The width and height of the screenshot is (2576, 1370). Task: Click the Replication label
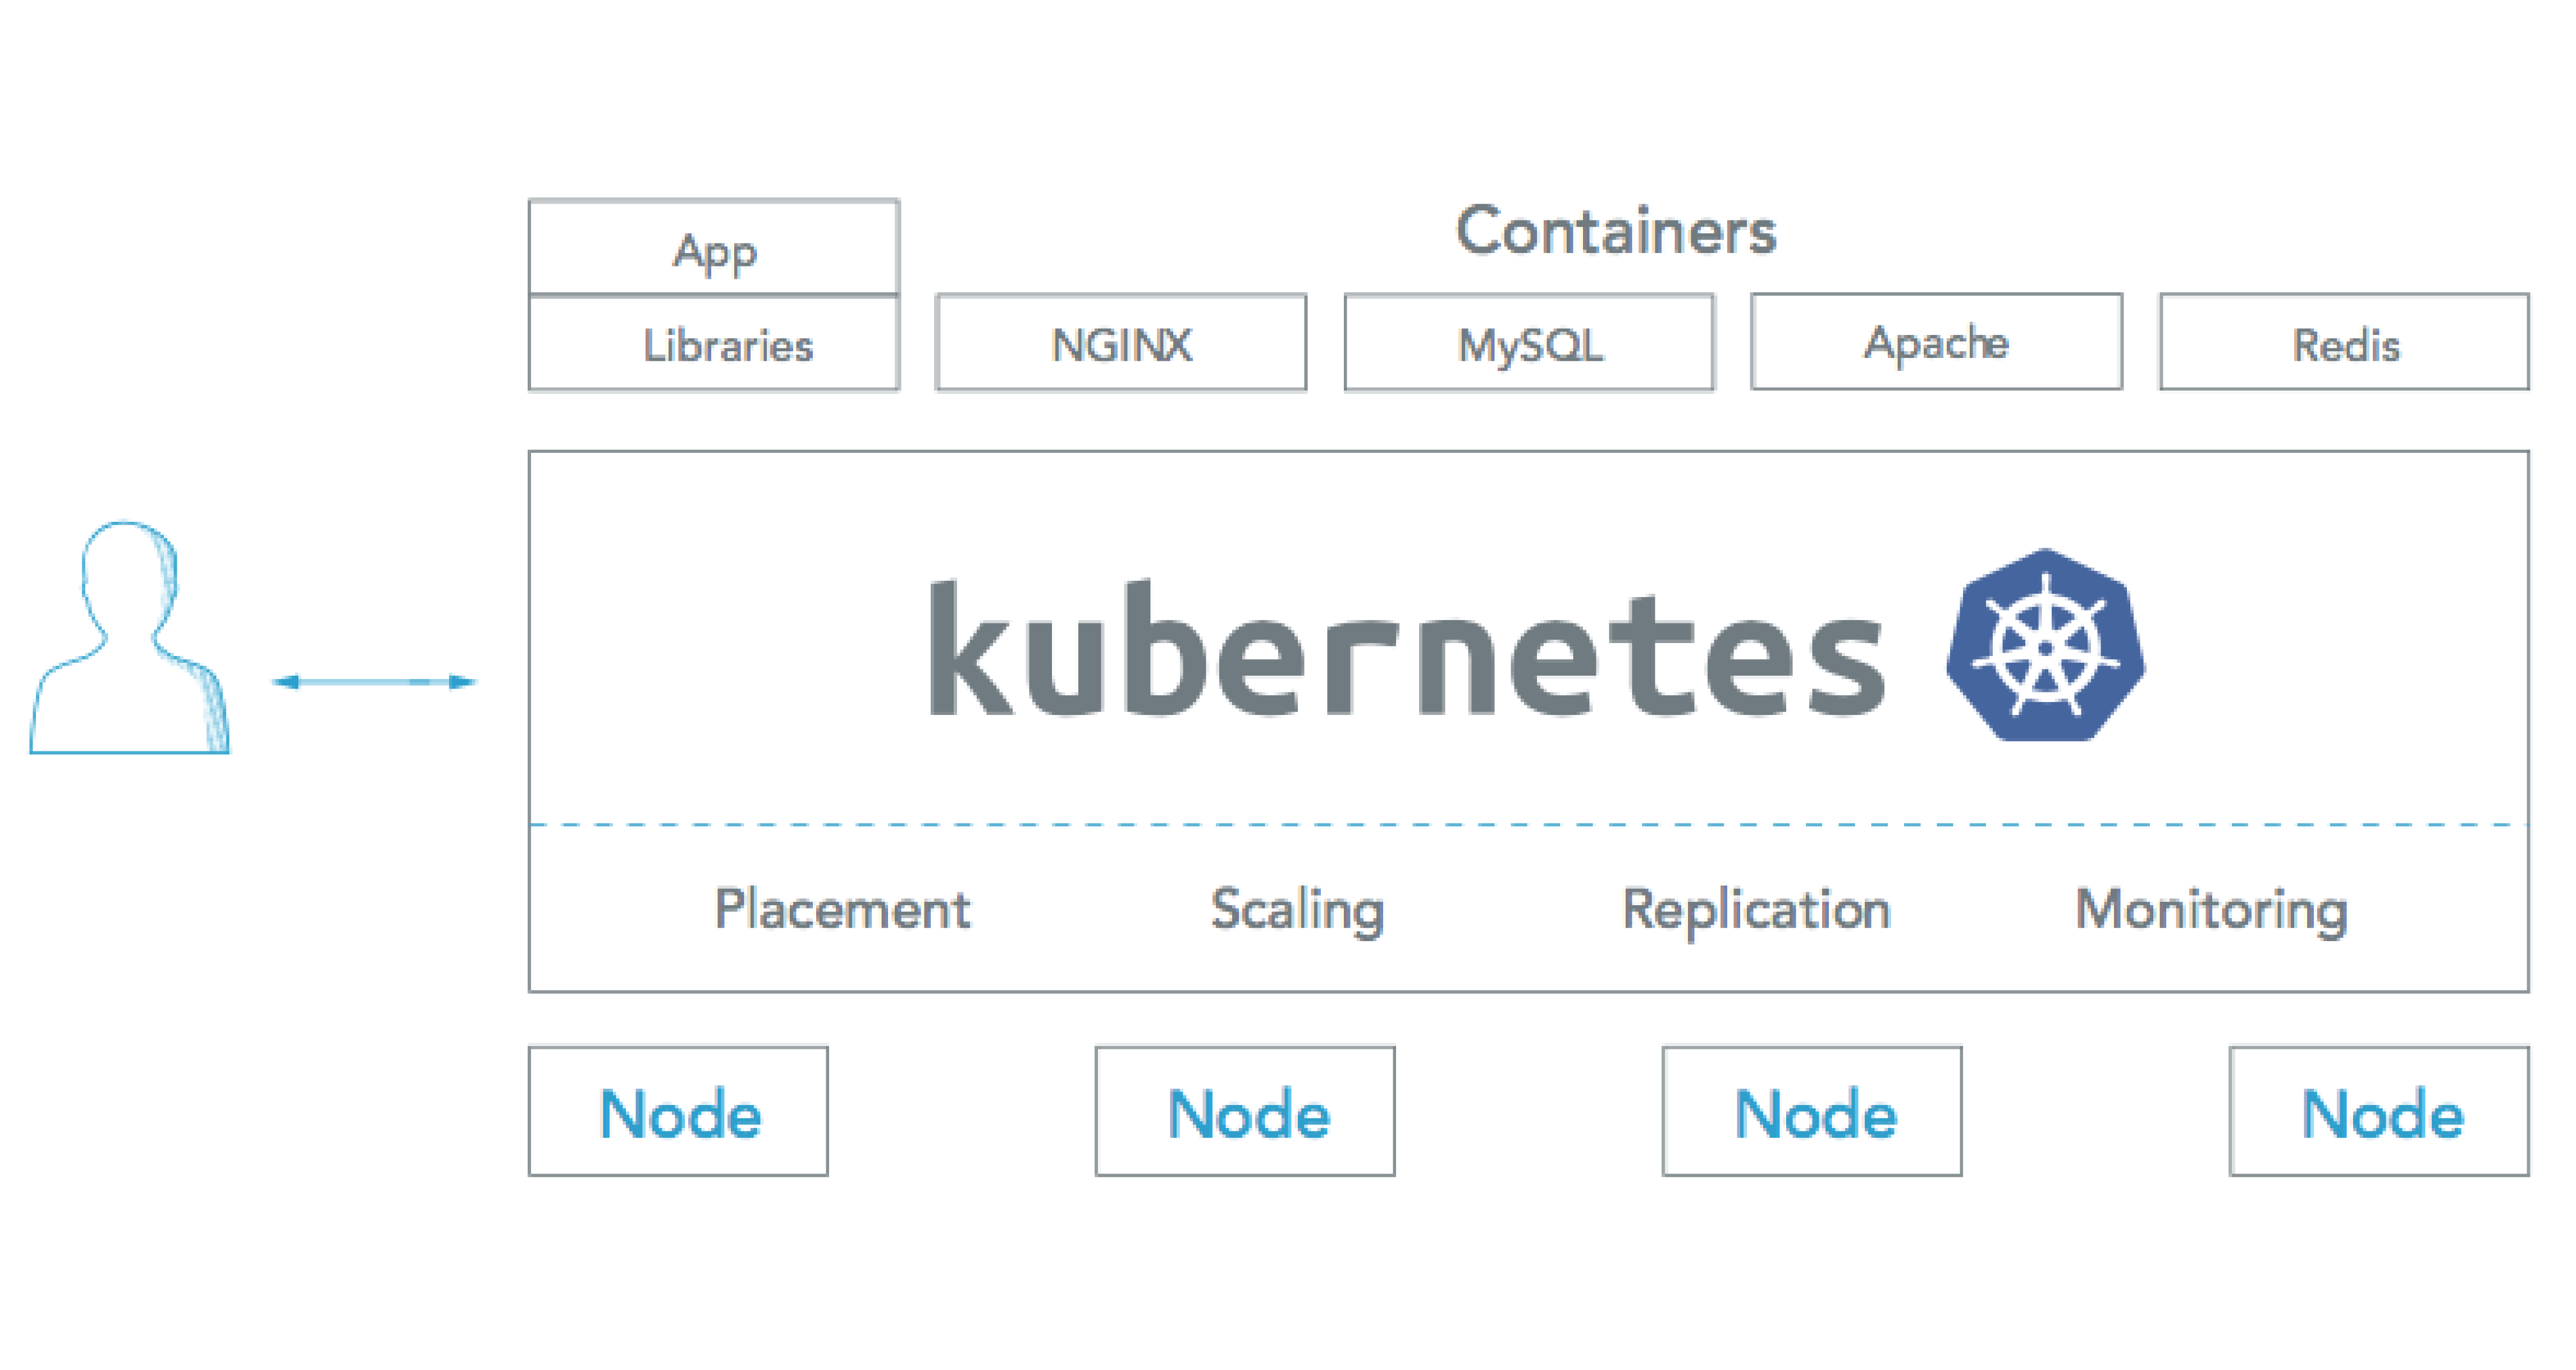click(1756, 909)
